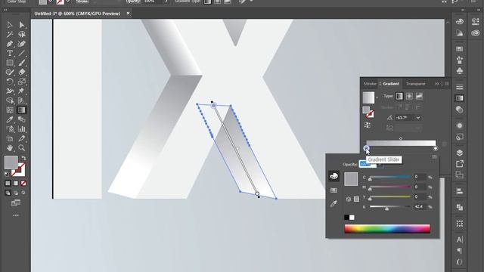Select the Curvature tool
Viewport: 484px width, 272px height.
tap(22, 44)
